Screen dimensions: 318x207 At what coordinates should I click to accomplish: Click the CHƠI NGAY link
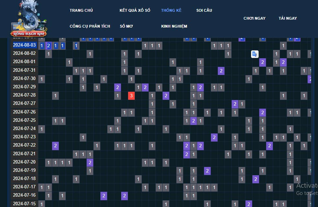pos(254,18)
